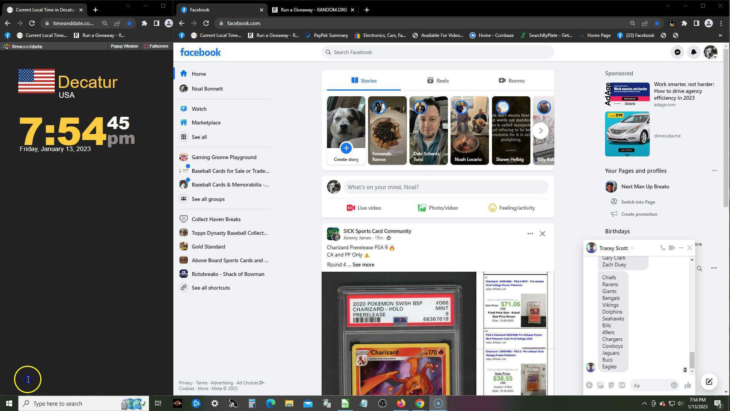Toggle Fullscreen on timeanddate page

tap(156, 46)
